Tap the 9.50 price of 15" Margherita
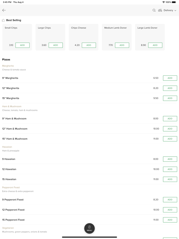179x239 pixels. pyautogui.click(x=156, y=98)
